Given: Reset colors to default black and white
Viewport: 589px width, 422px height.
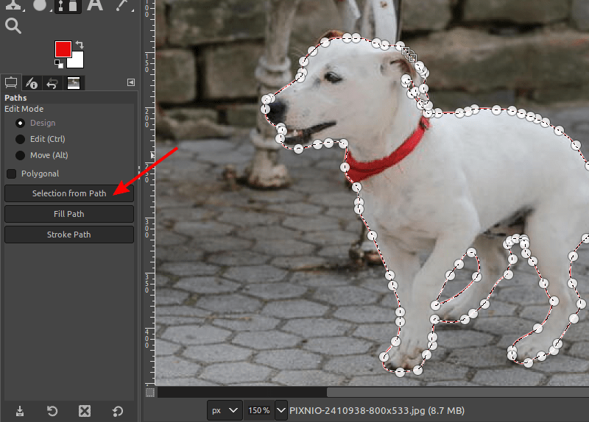Looking at the screenshot, I should [x=59, y=64].
